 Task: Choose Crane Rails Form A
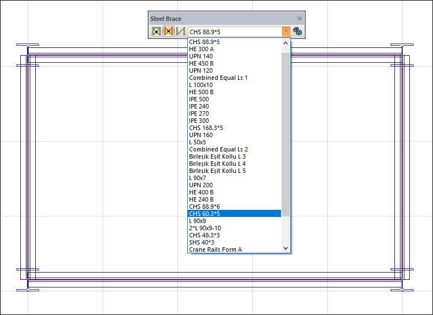point(215,249)
